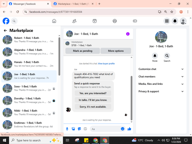Screen dimensions: 192x144
Task: Click the voice clip microphone icon
Action: click(67, 129)
